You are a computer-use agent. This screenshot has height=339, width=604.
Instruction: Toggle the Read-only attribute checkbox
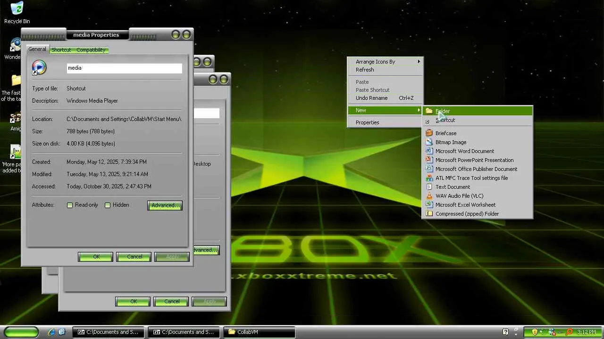[x=70, y=205]
